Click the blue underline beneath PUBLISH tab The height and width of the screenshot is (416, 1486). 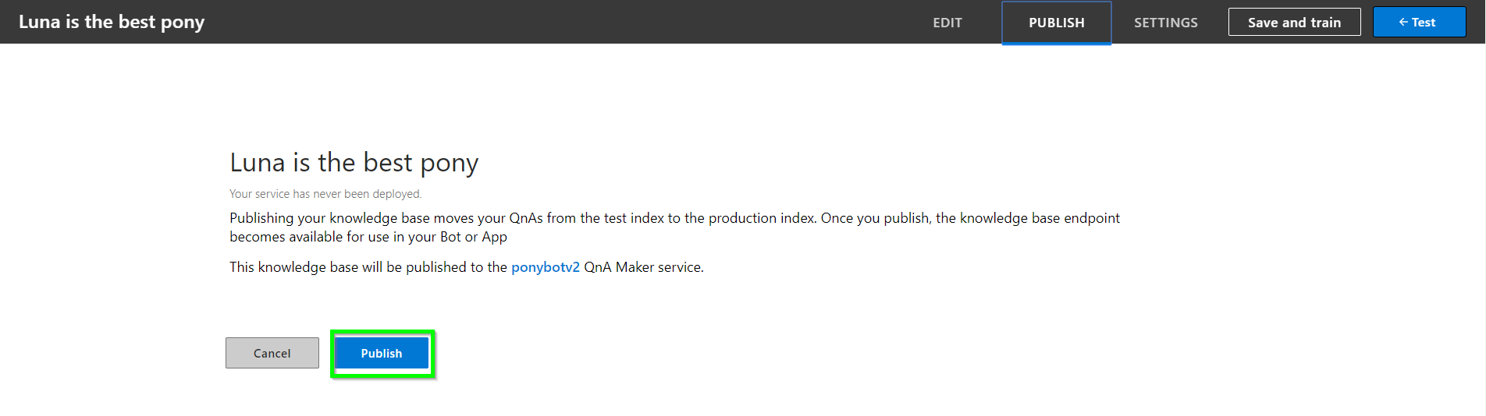(1057, 43)
